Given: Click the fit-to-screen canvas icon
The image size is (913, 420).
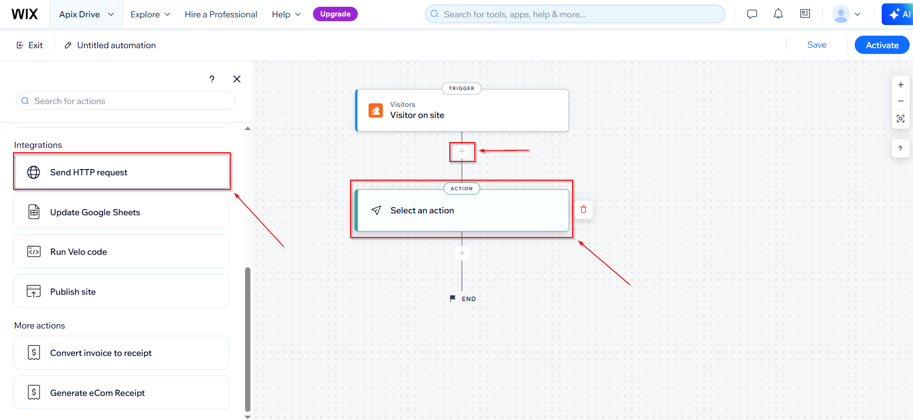Looking at the screenshot, I should point(900,118).
